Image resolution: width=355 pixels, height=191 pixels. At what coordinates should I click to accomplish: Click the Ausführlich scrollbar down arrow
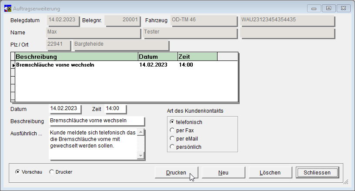pos(141,155)
